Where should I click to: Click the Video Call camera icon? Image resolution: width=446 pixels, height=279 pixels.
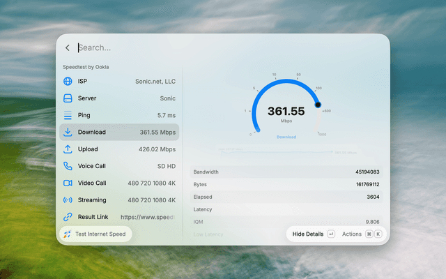pyautogui.click(x=68, y=183)
